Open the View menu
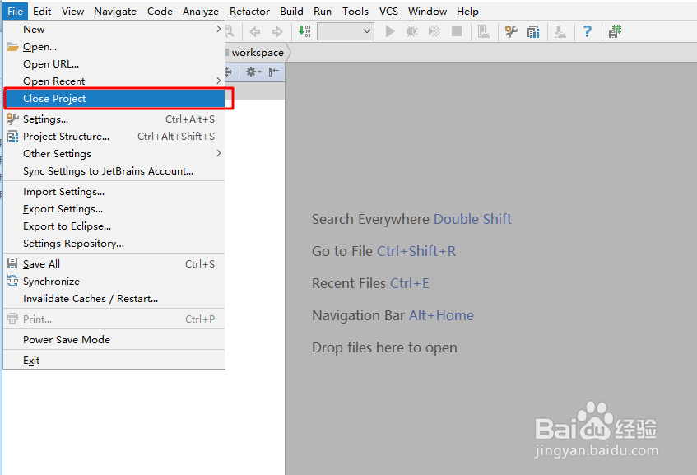Screen dimensions: 697x475 click(x=73, y=12)
